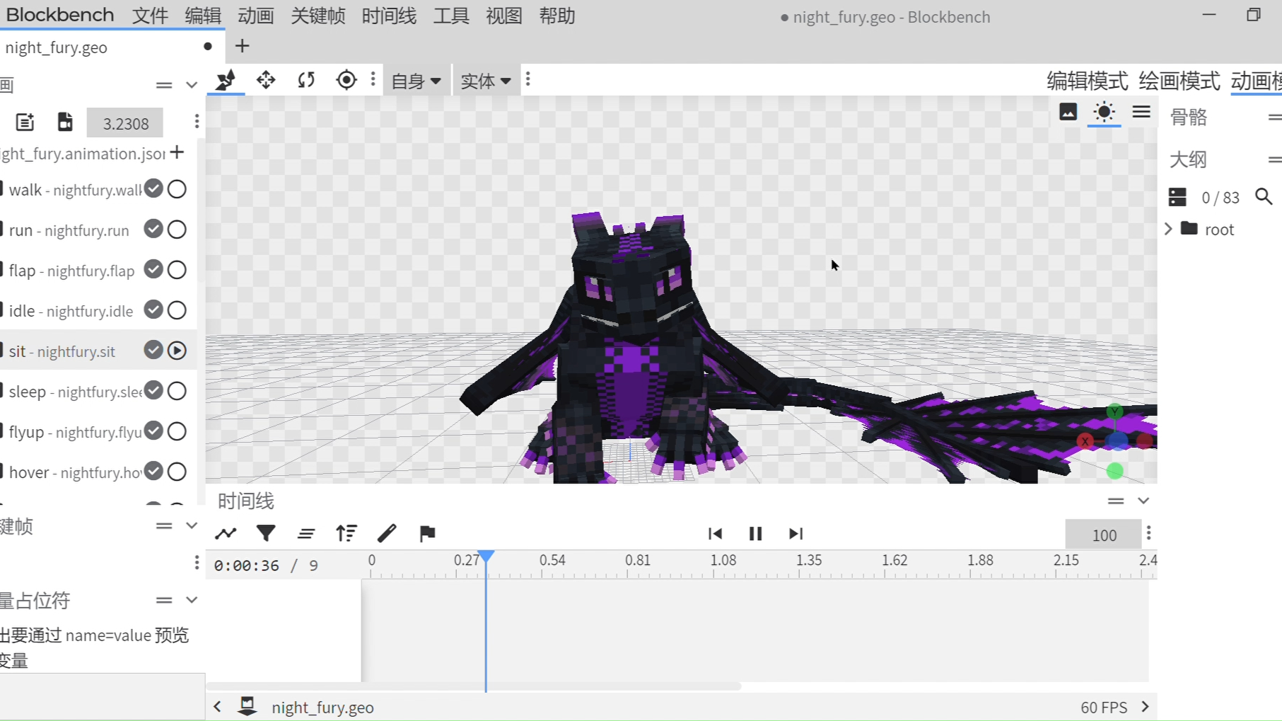Open timeline filter funnel icon
The image size is (1282, 721).
[x=266, y=534]
